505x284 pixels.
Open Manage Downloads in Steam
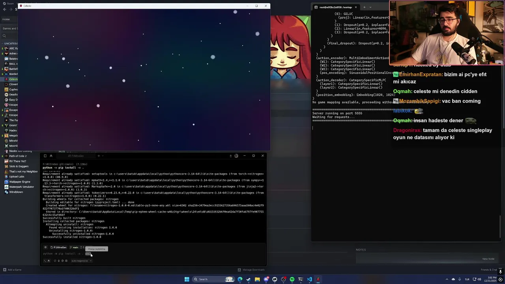coord(251,270)
